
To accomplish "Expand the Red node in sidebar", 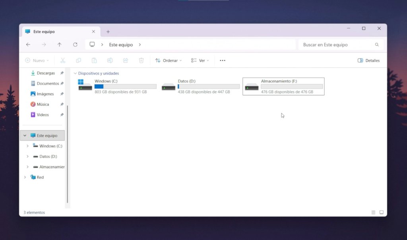I will pyautogui.click(x=25, y=177).
